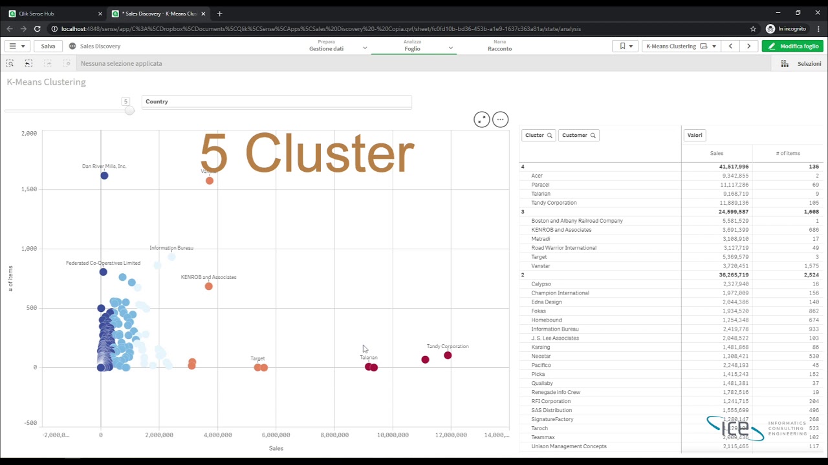Image resolution: width=828 pixels, height=465 pixels.
Task: Go to previous sheet arrow
Action: [731, 46]
